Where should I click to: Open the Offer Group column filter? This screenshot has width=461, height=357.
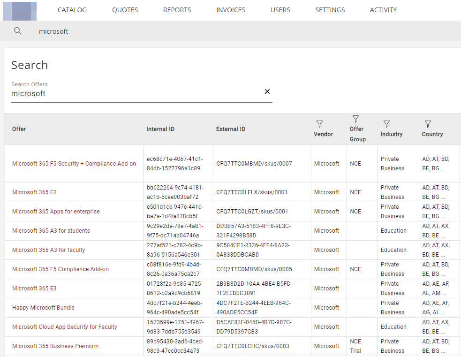click(x=355, y=119)
